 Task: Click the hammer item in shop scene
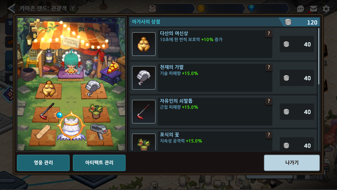[98, 131]
